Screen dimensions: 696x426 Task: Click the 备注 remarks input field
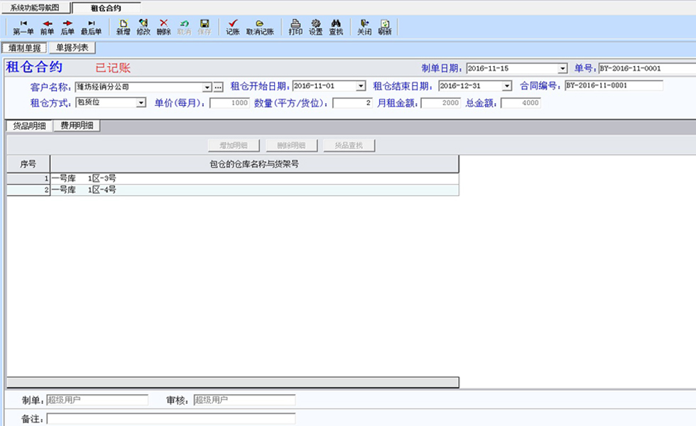click(x=171, y=418)
